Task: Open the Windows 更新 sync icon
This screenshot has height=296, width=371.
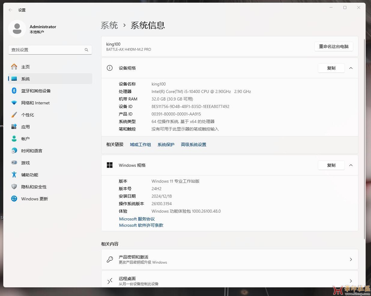Action: 14,199
